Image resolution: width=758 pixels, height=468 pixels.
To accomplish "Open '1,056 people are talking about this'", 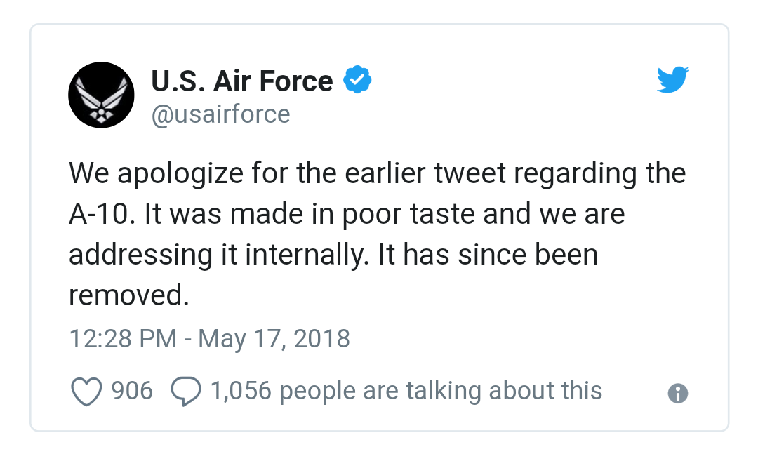I will [406, 390].
